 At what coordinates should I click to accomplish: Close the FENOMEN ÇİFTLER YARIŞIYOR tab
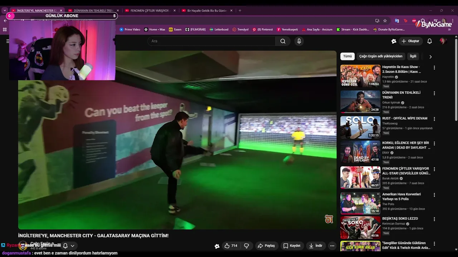click(x=175, y=11)
